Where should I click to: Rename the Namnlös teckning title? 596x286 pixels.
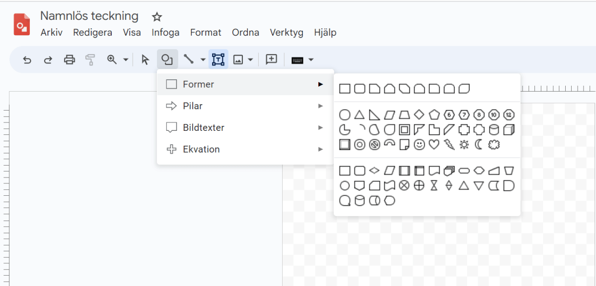[89, 16]
